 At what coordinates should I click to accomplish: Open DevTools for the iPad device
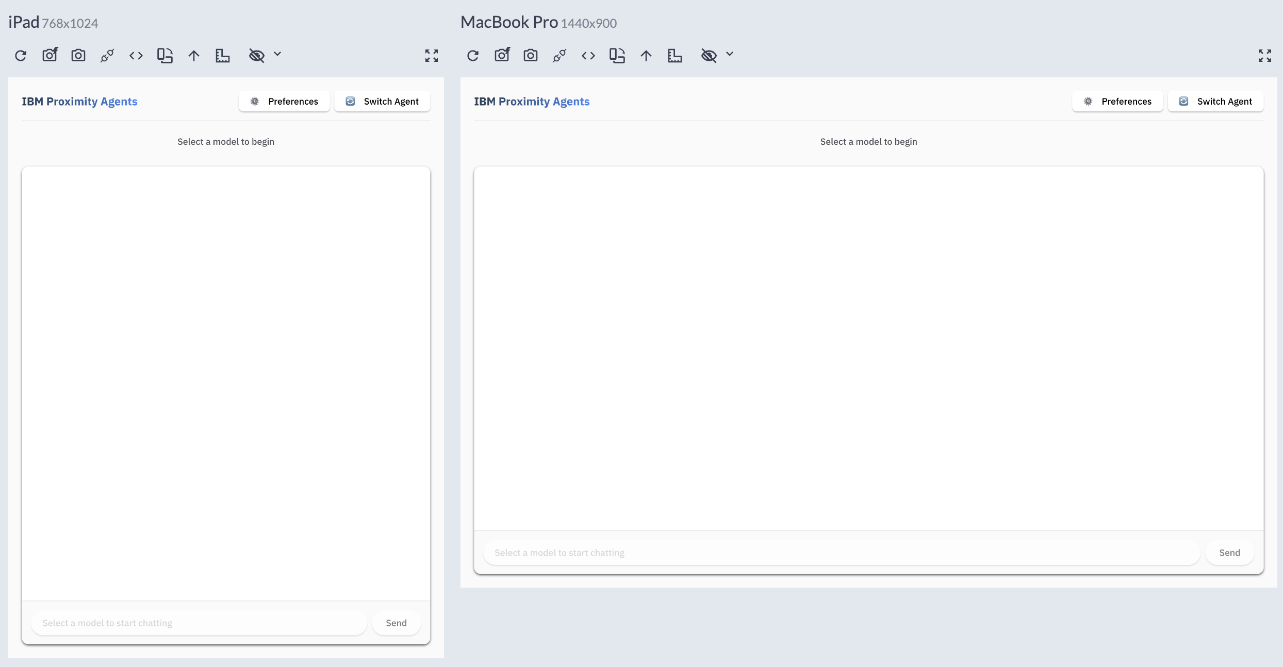[136, 56]
